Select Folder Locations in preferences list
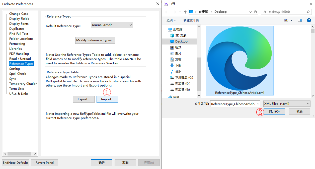The height and width of the screenshot is (169, 315). [21, 39]
